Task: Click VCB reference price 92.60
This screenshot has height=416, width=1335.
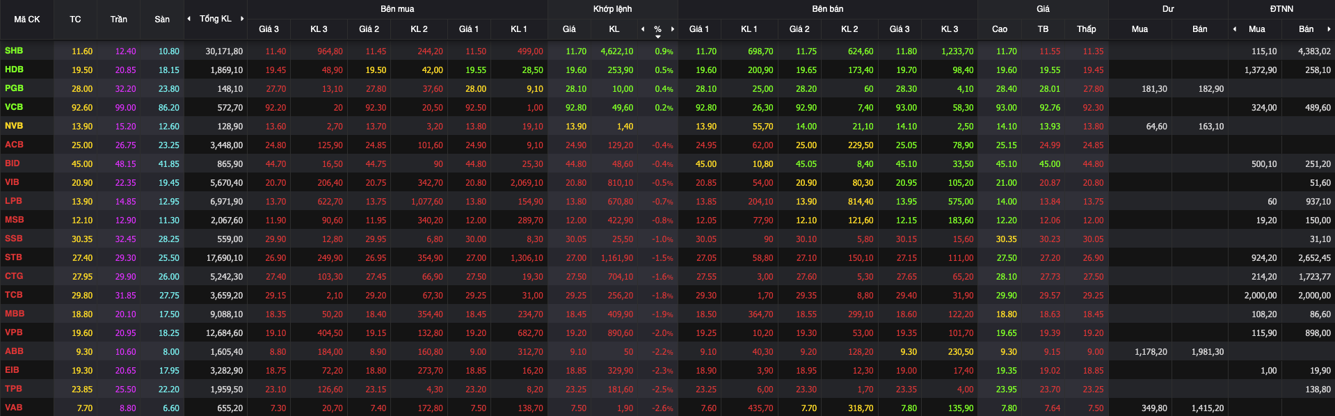Action: click(82, 108)
